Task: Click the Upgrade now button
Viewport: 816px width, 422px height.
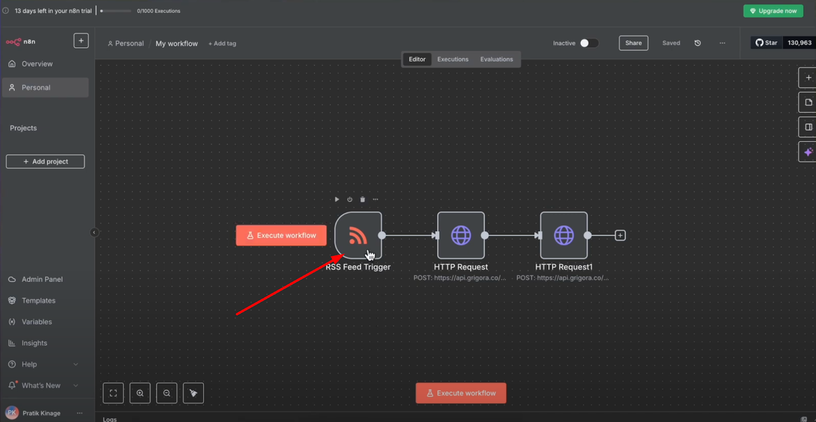Action: tap(773, 11)
